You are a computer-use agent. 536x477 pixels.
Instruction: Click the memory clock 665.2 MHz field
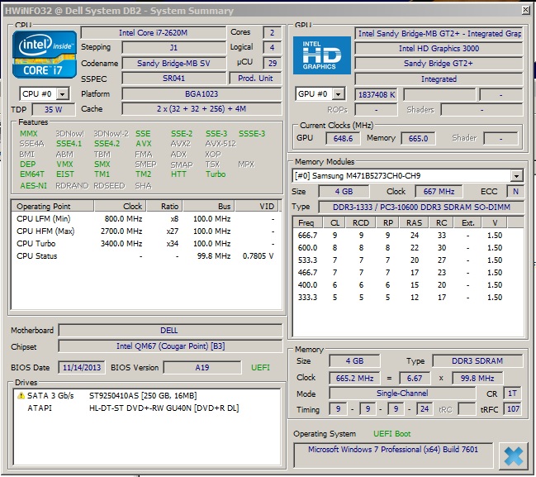click(354, 378)
